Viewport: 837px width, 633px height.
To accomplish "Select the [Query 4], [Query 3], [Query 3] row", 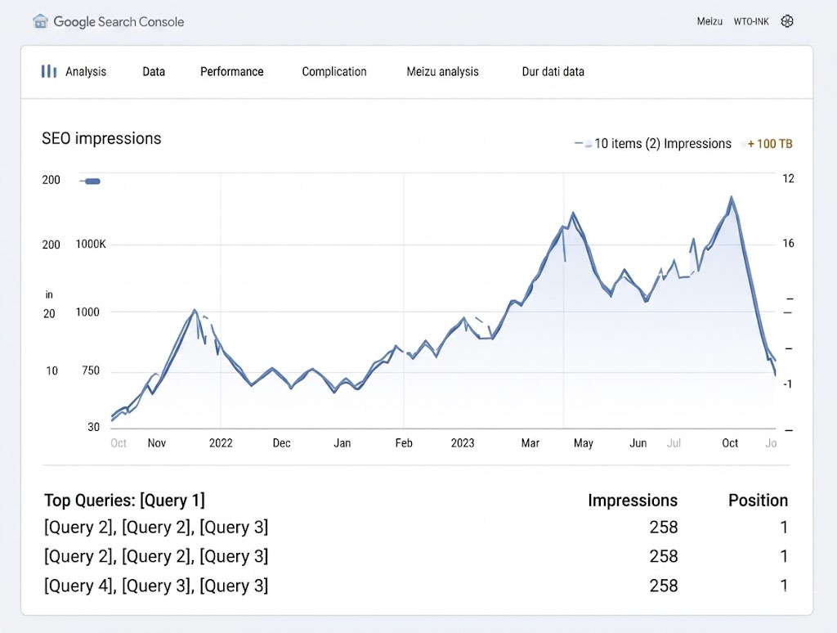I will 416,586.
